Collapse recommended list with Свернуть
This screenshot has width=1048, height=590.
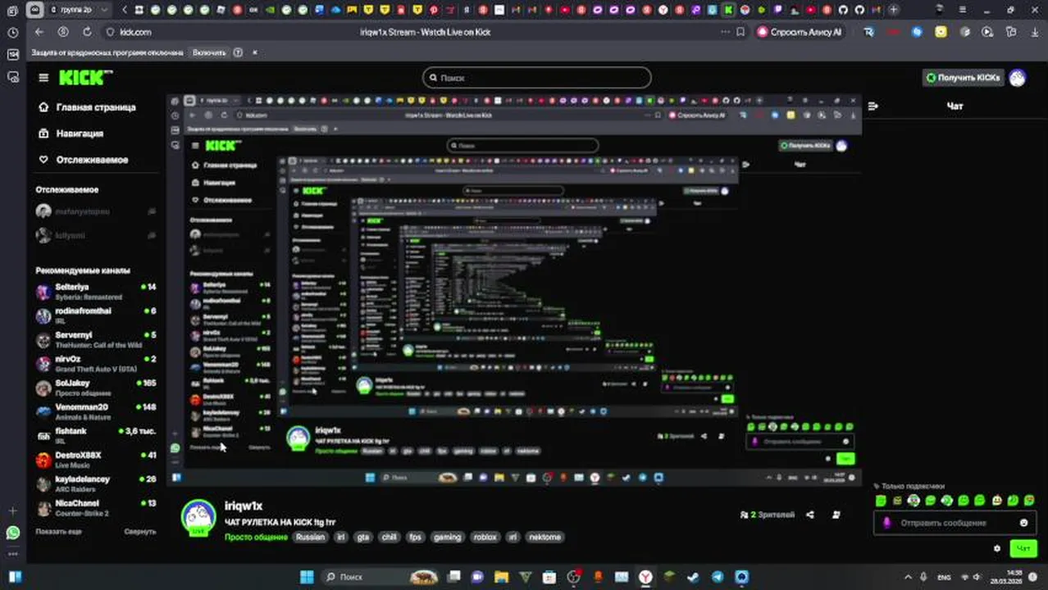[139, 531]
